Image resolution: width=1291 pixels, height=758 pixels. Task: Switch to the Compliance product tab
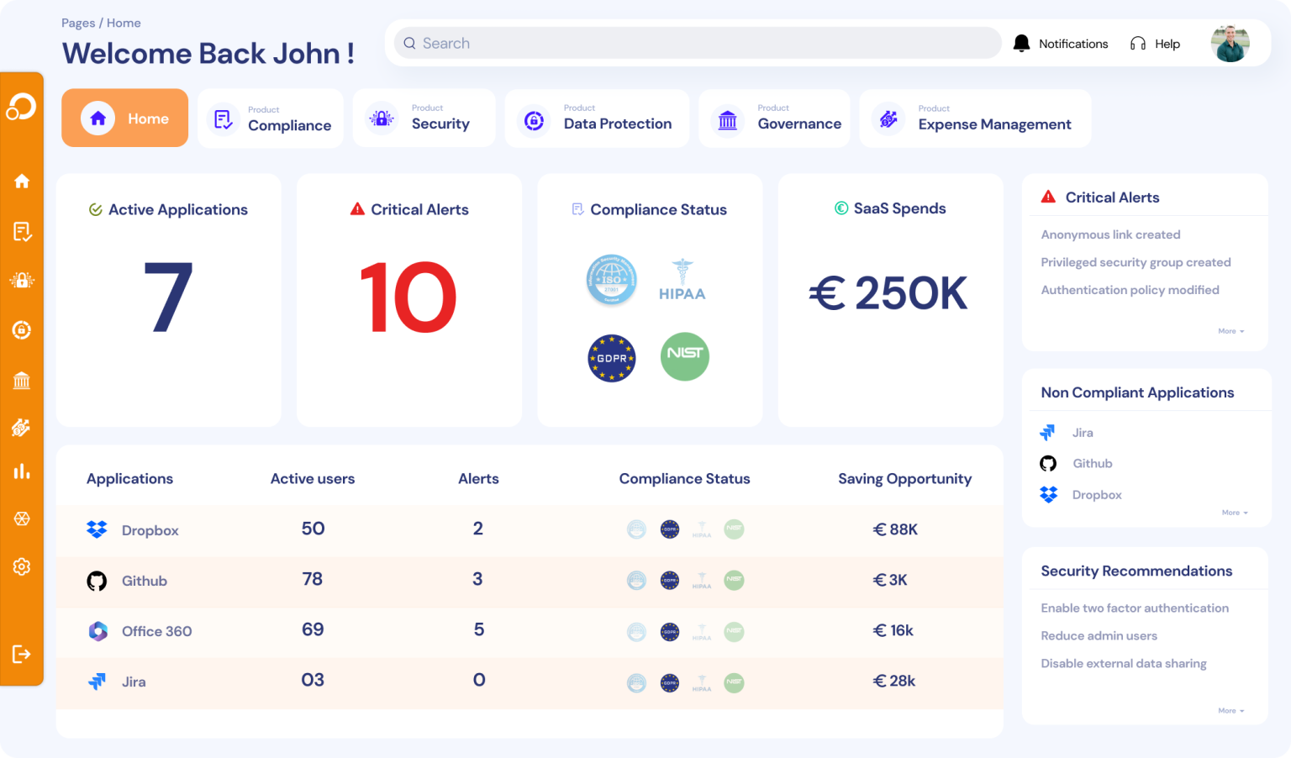pos(271,118)
